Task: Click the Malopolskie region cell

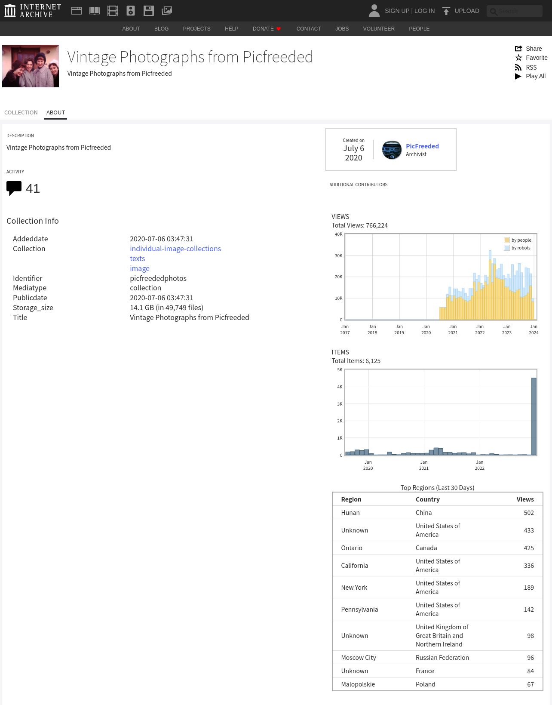Action: click(358, 684)
